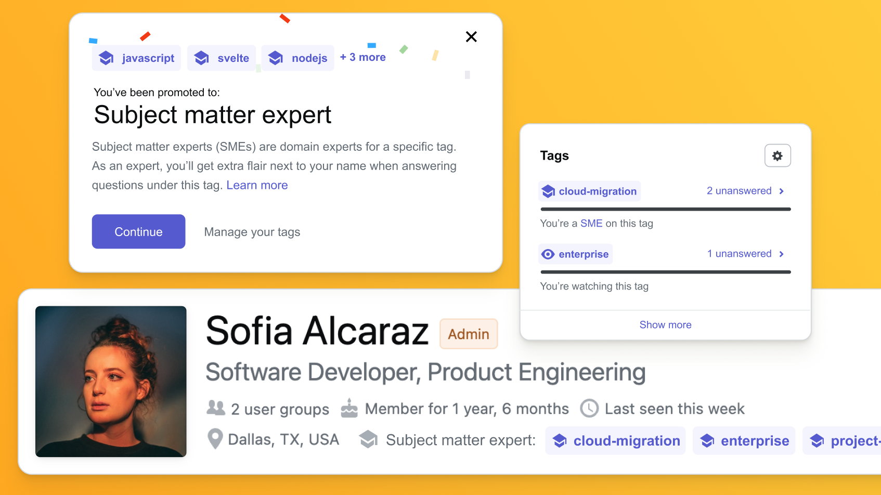
Task: Click the graduation cap icon before Subject matter expert
Action: click(x=369, y=439)
